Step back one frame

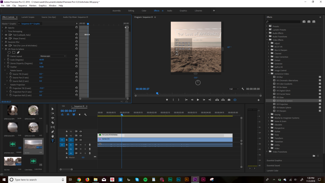point(192,100)
